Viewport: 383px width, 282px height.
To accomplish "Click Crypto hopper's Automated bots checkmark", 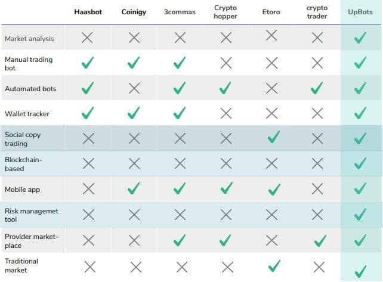I will tap(226, 88).
